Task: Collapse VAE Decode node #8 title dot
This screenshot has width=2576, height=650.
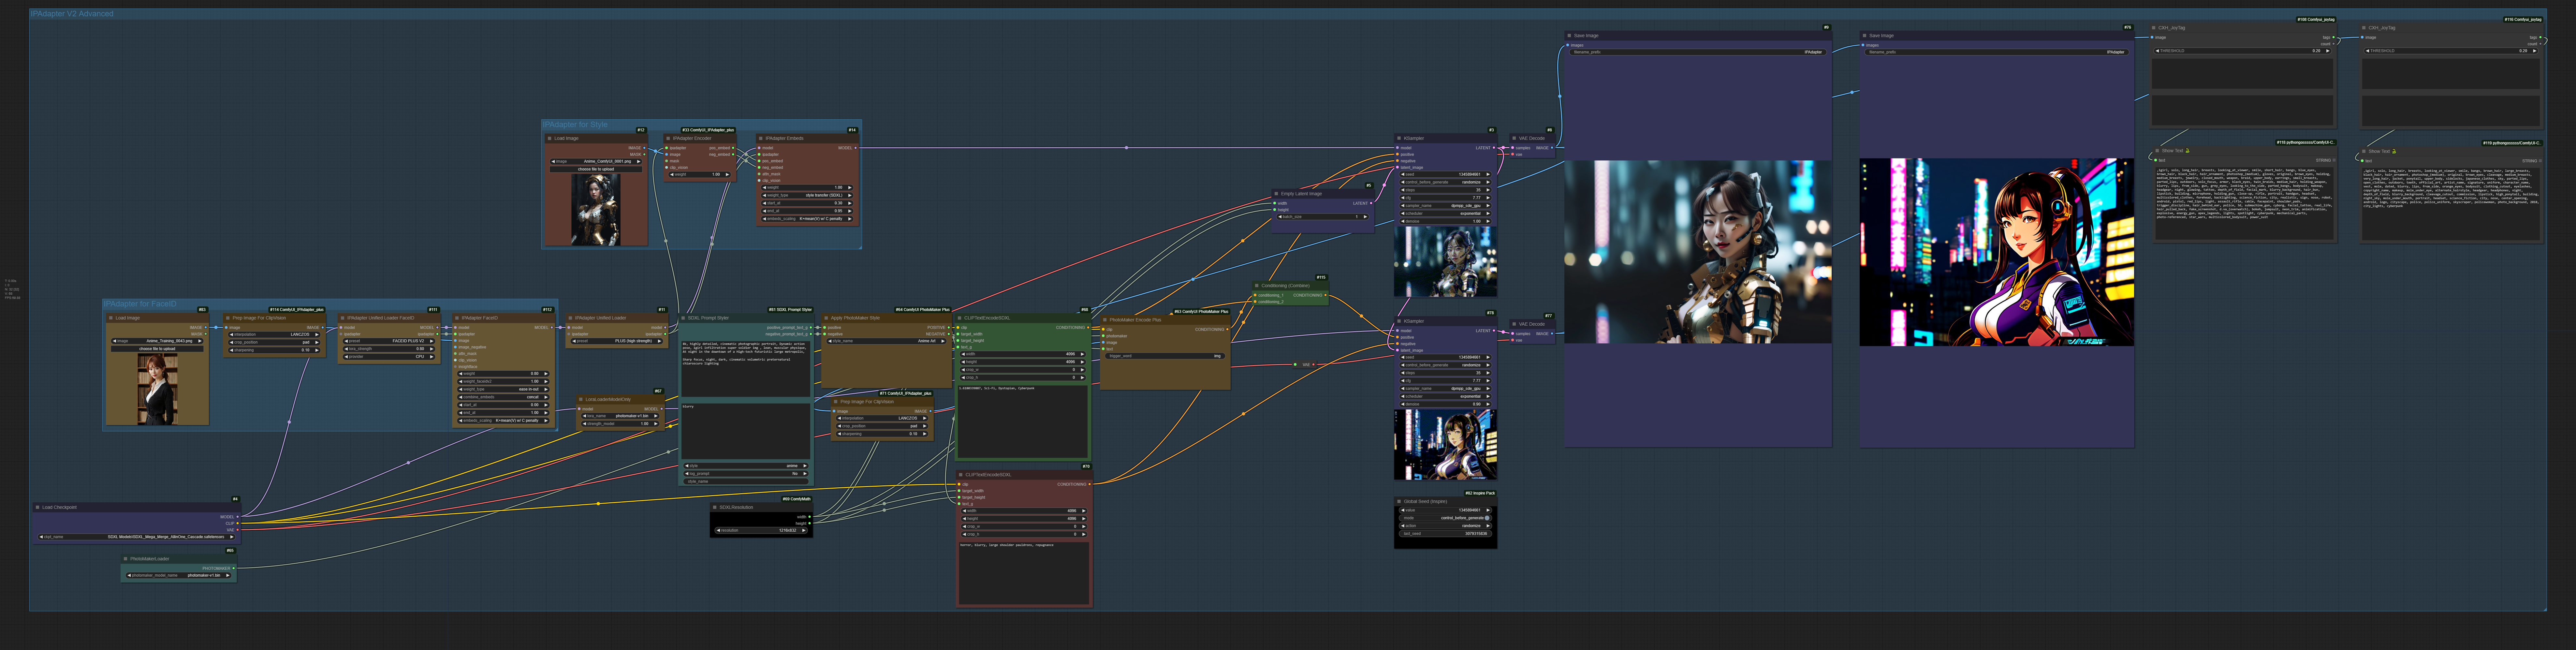Action: (x=1514, y=138)
